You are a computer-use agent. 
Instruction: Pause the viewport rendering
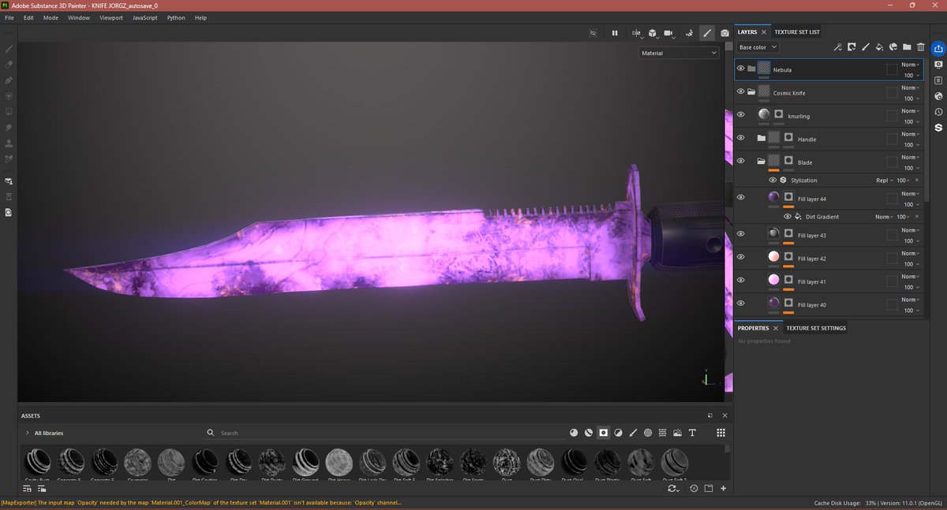click(615, 33)
